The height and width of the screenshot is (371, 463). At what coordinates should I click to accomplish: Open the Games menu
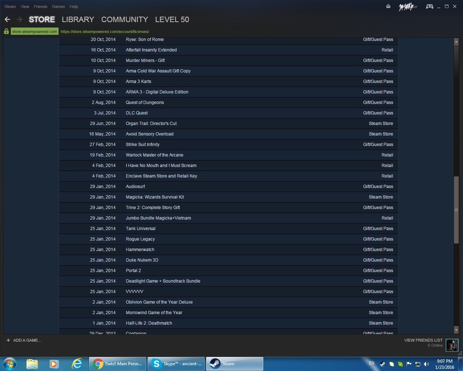(59, 7)
